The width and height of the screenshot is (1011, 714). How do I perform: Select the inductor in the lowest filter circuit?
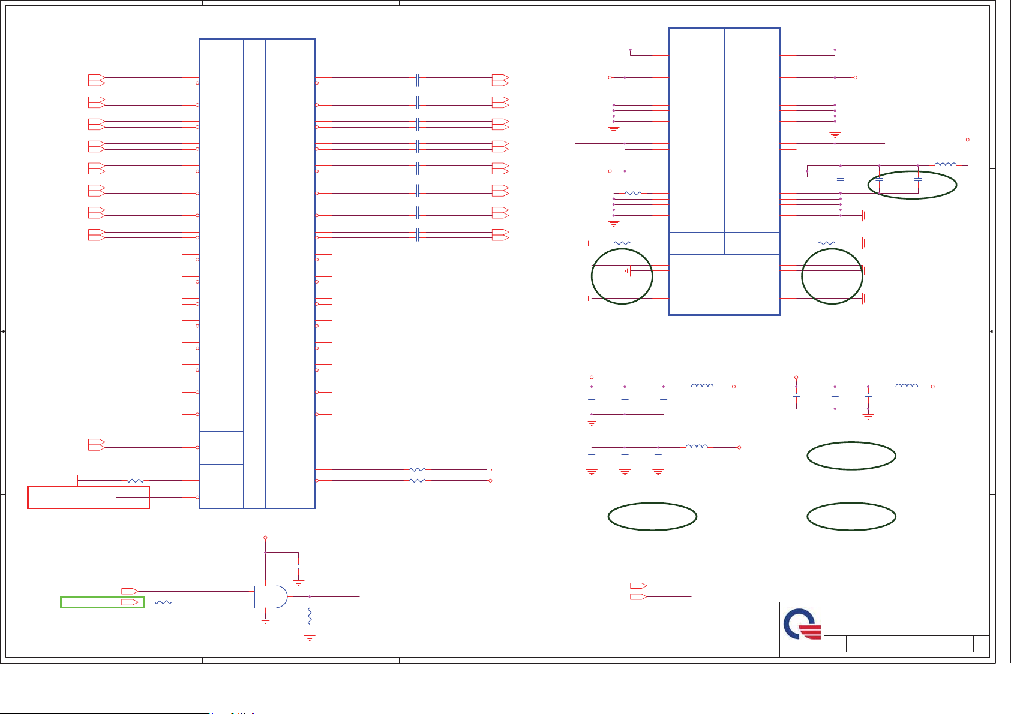(697, 446)
